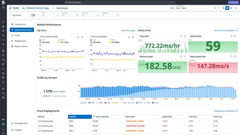Toggle version 5.9.7 legend entry
Image resolution: width=240 pixels, height=135 pixels.
(x=84, y=103)
